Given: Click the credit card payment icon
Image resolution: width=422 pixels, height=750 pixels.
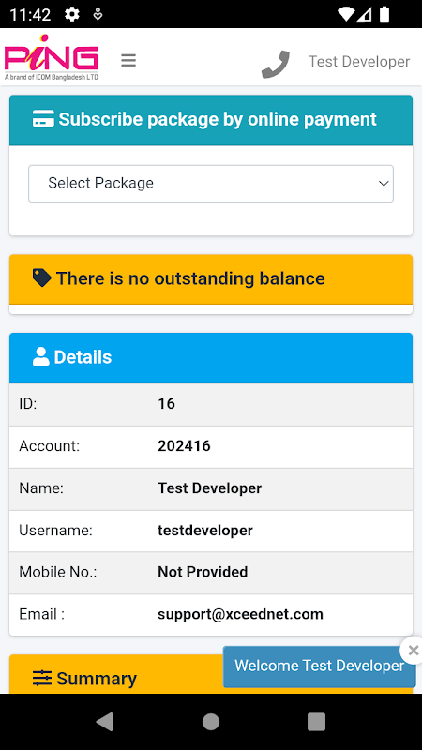Looking at the screenshot, I should pos(43,119).
